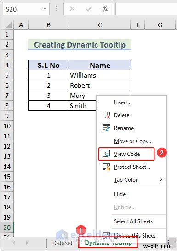Image resolution: width=177 pixels, height=251 pixels.
Task: Select column A header
Action: pos(21,25)
